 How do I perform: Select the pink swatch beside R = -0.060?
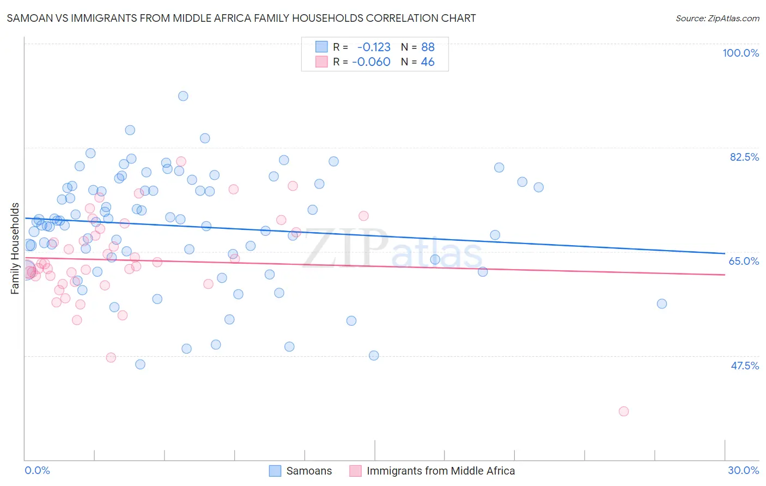[322, 62]
